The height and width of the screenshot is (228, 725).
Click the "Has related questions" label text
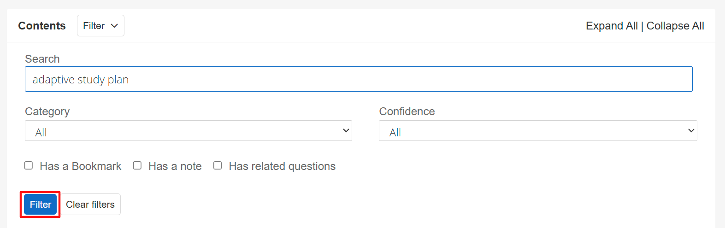tap(282, 166)
